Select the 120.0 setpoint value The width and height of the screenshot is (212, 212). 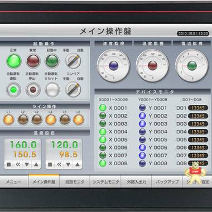pos(65,144)
